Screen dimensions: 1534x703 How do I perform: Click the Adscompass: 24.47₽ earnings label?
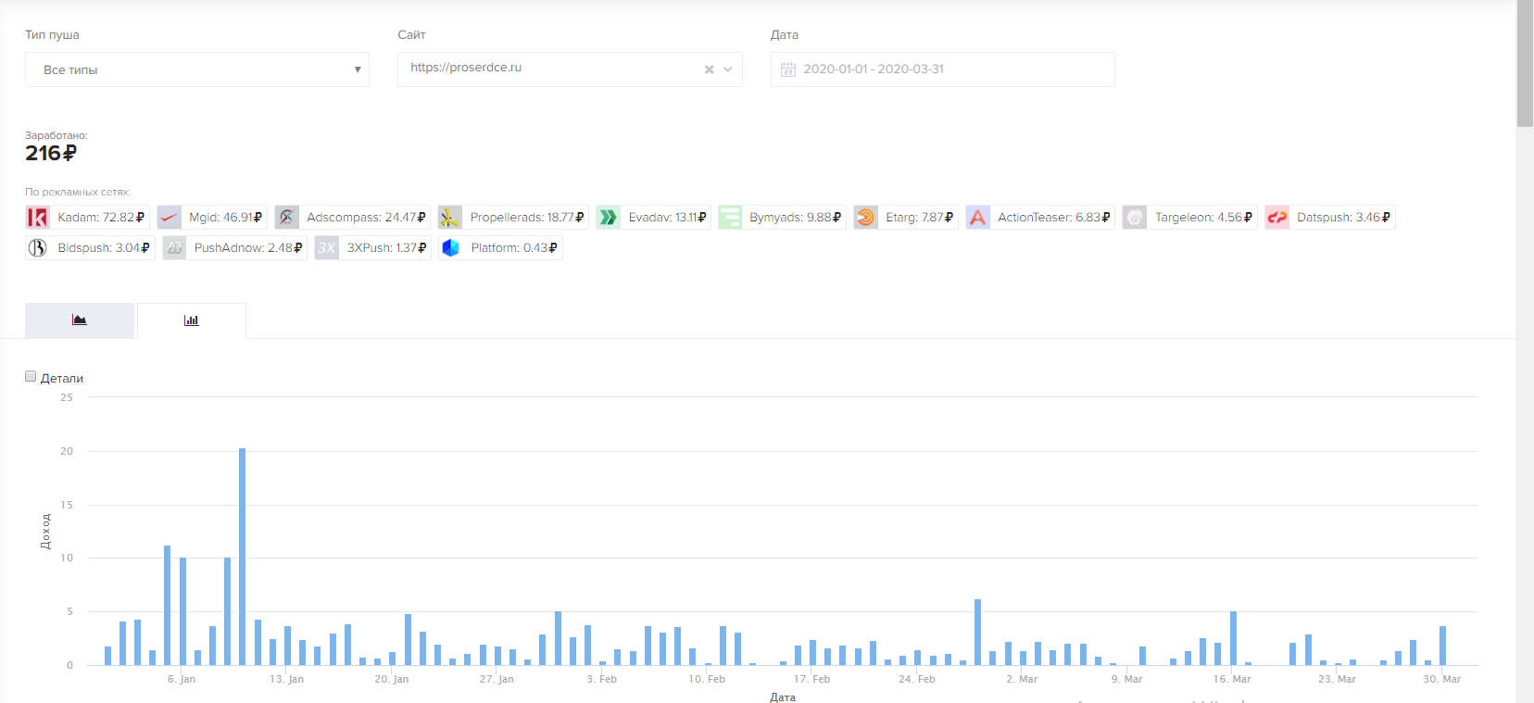point(366,218)
